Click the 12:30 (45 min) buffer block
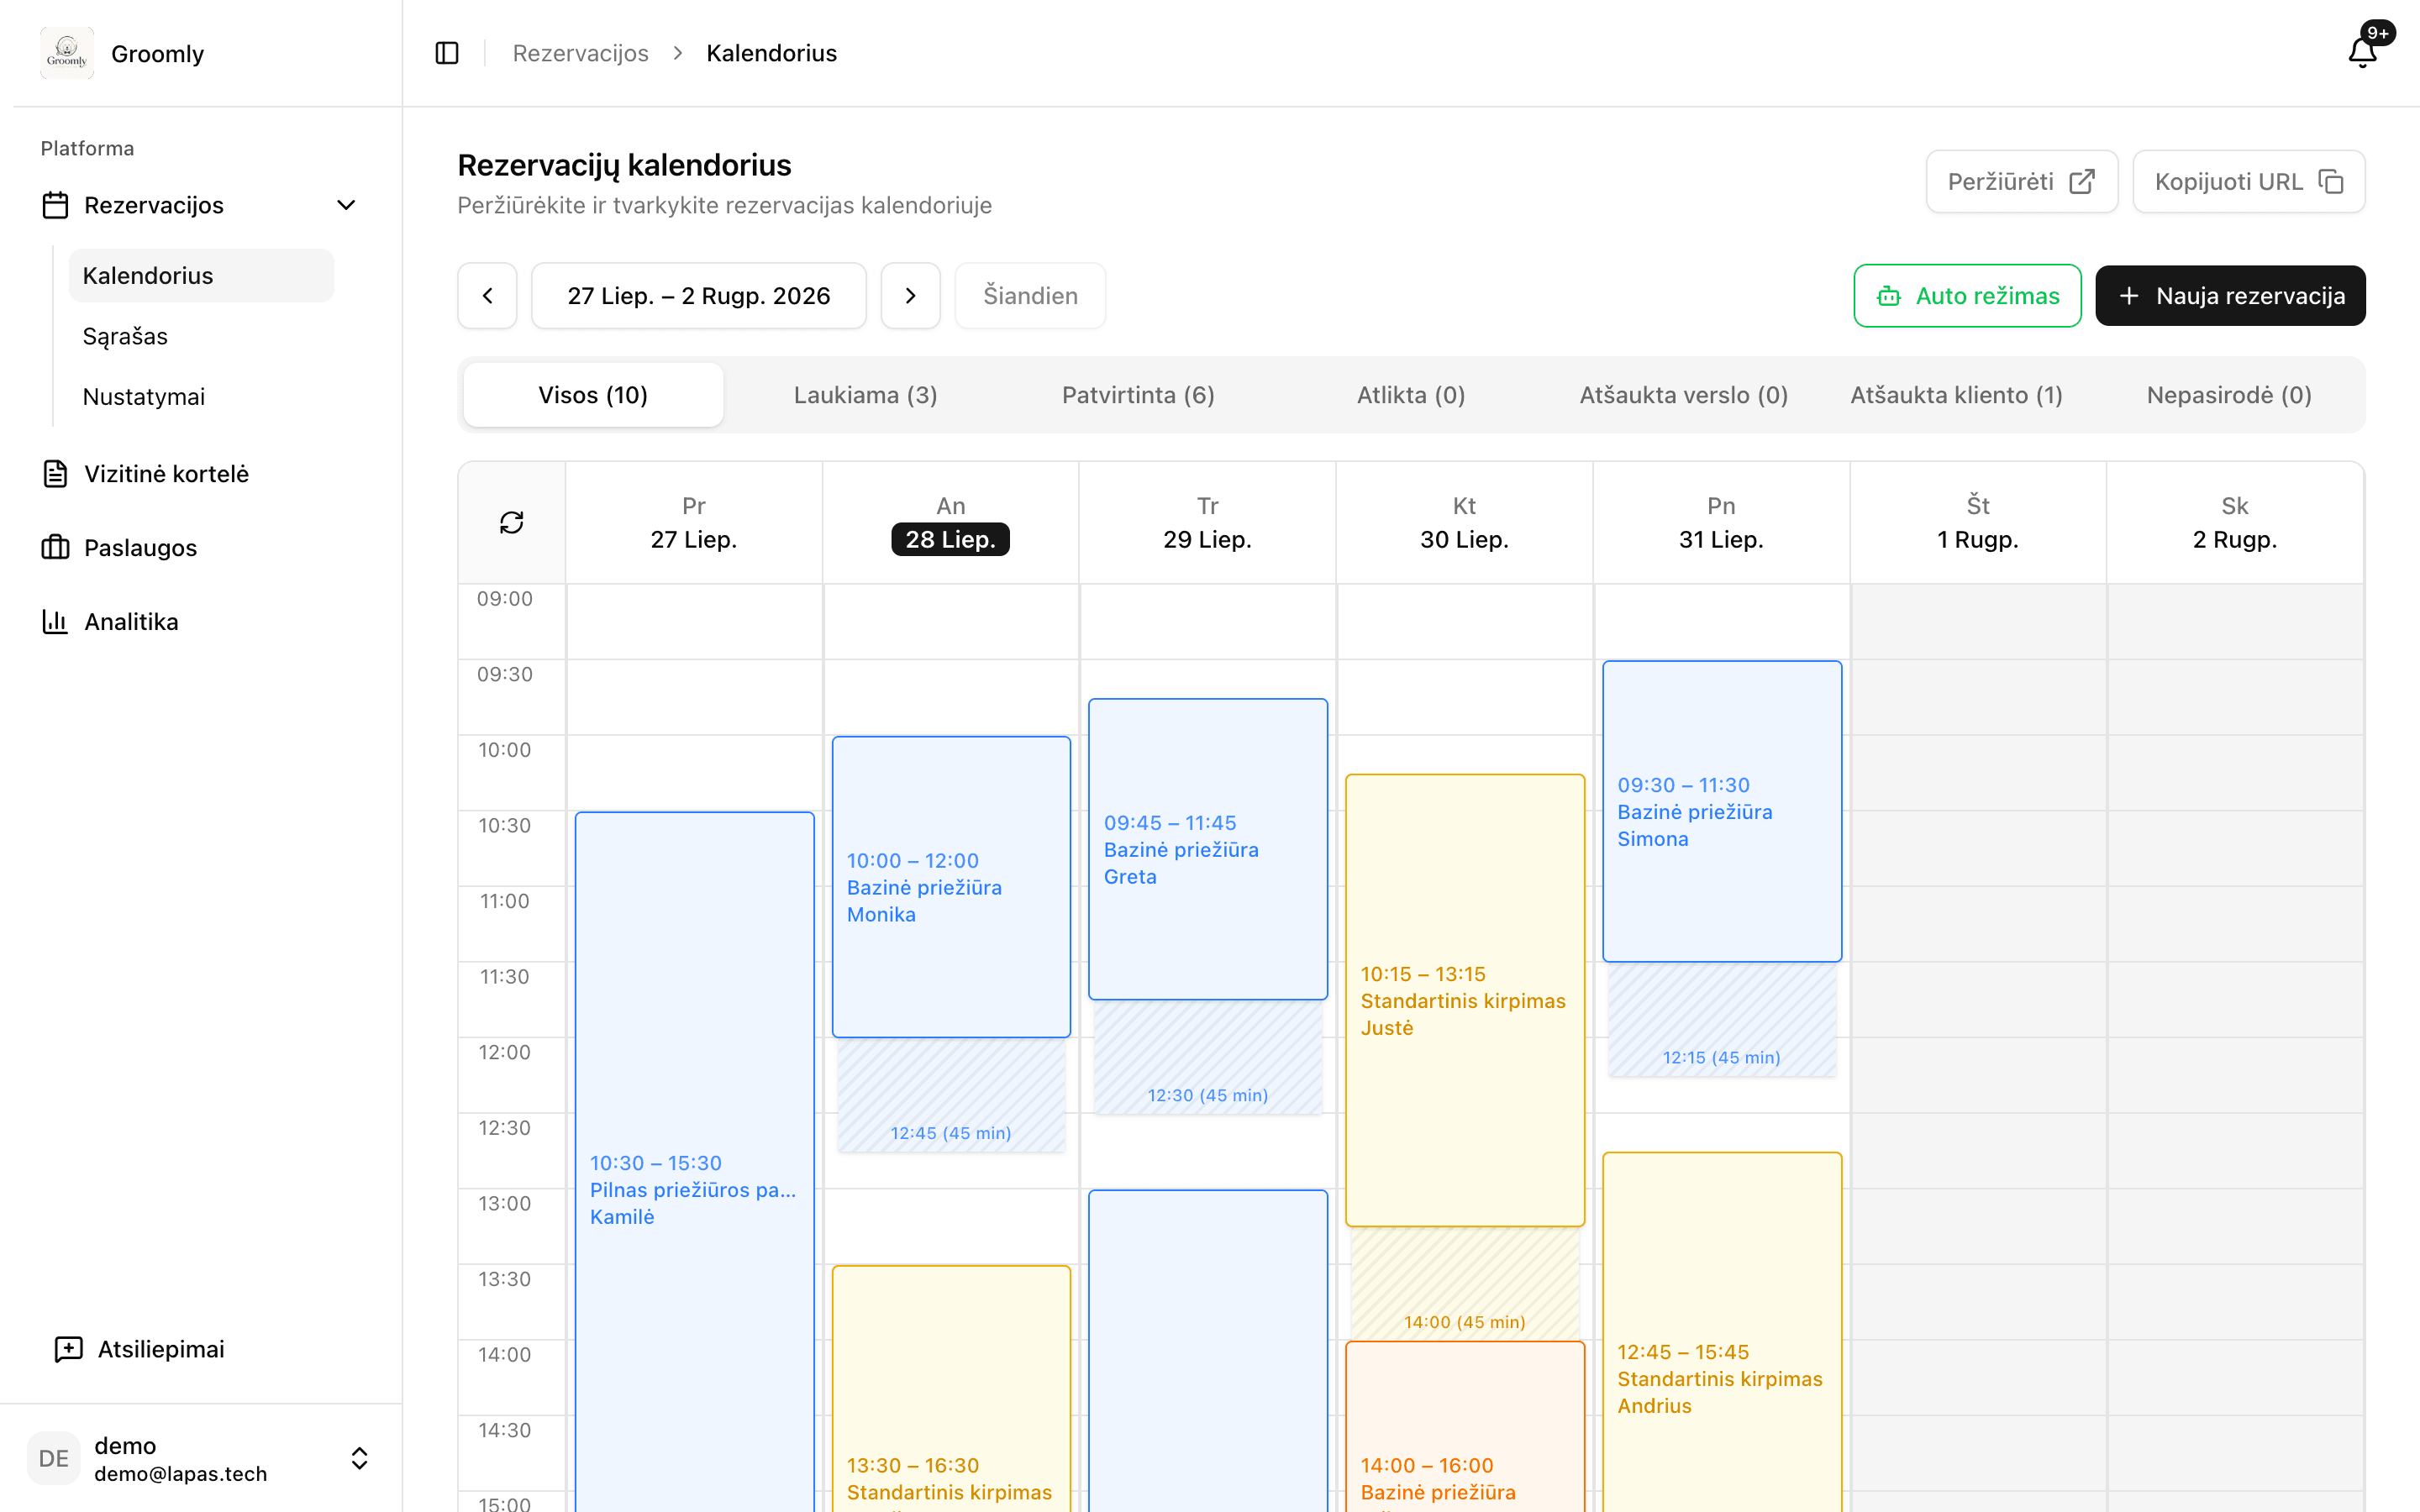 point(1208,1057)
